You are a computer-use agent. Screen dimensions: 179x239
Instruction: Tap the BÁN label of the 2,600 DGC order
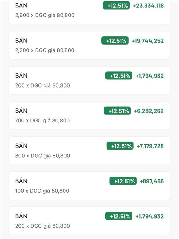tap(21, 6)
